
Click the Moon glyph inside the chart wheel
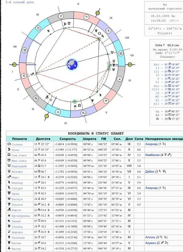coord(64,24)
